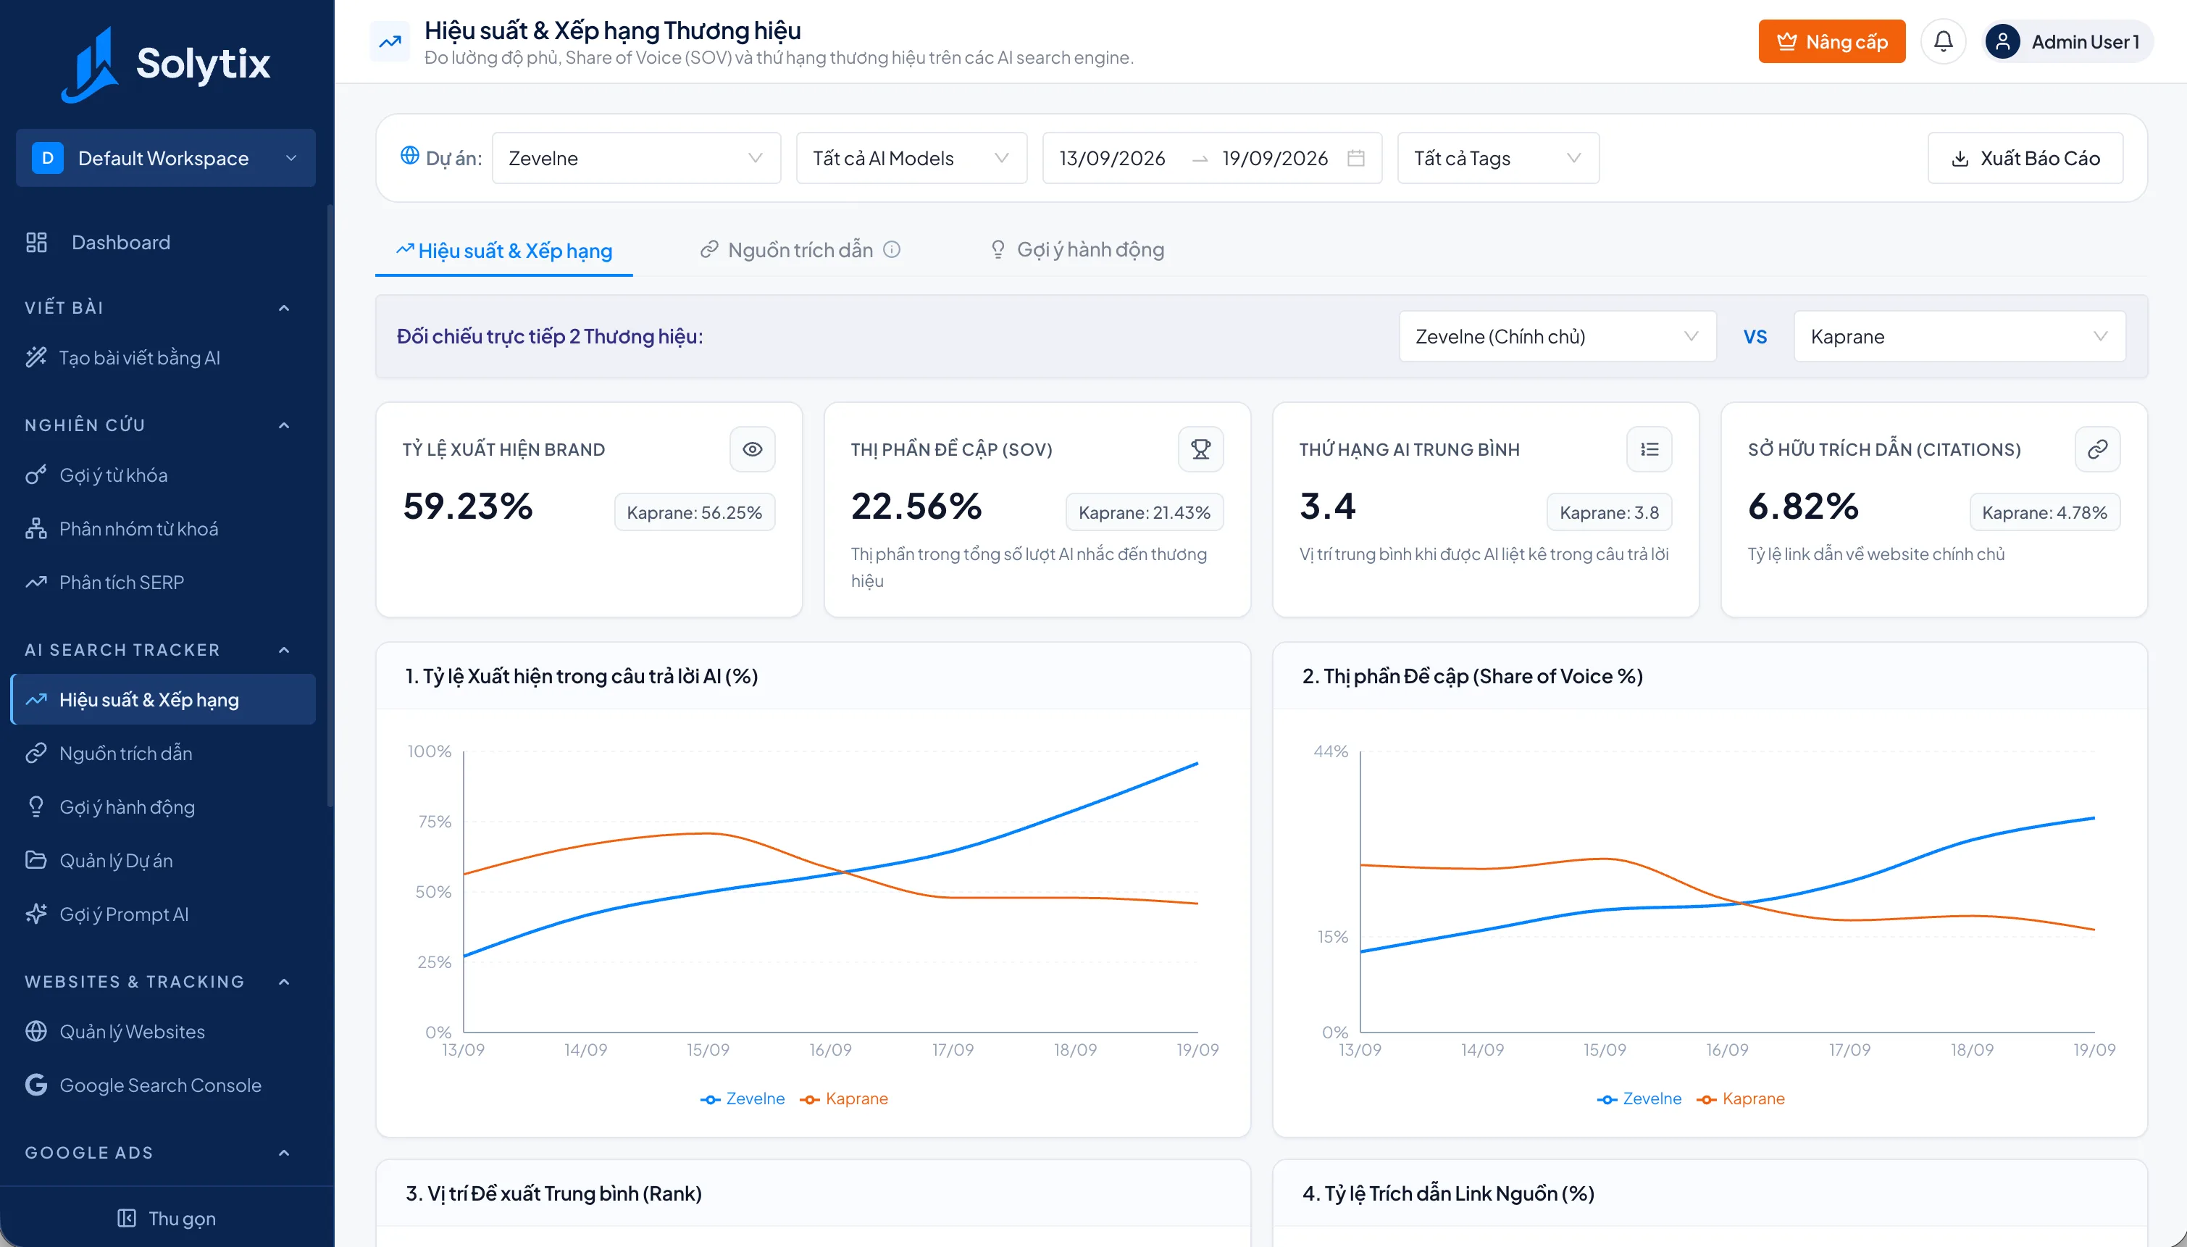Open the Kaprane comparison brand dropdown
Image resolution: width=2187 pixels, height=1247 pixels.
pyautogui.click(x=1960, y=337)
